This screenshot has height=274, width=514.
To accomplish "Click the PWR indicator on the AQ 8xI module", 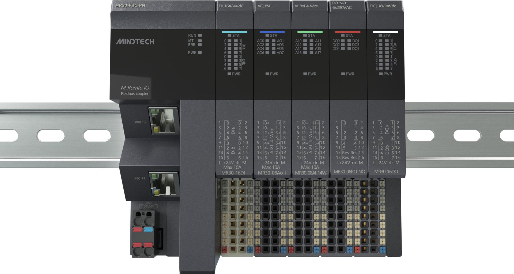I will (267, 74).
